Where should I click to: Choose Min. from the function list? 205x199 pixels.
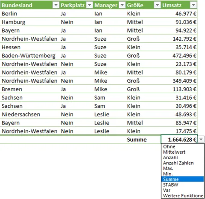[183, 174]
